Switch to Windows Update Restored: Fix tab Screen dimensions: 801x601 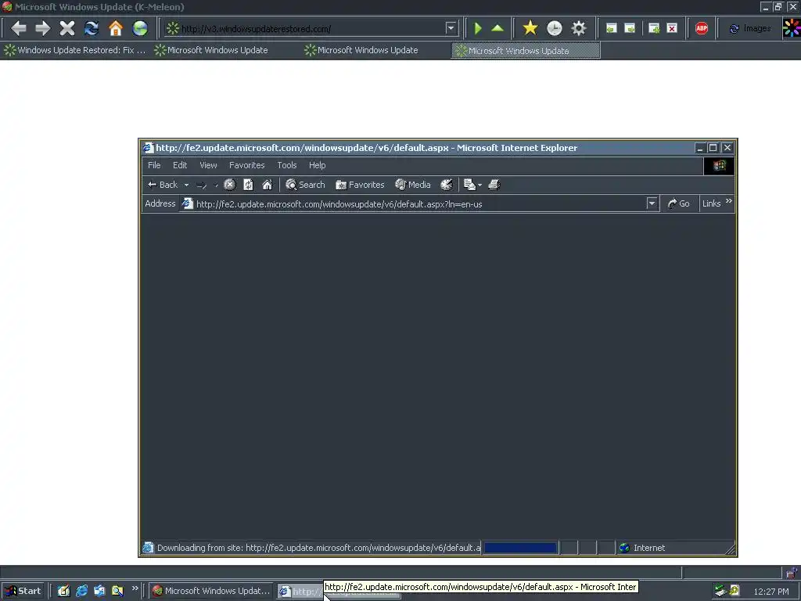tap(75, 50)
